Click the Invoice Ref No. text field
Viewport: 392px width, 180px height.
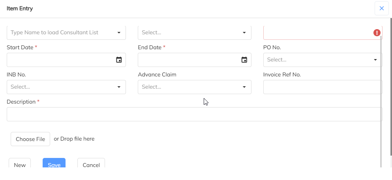pyautogui.click(x=322, y=87)
